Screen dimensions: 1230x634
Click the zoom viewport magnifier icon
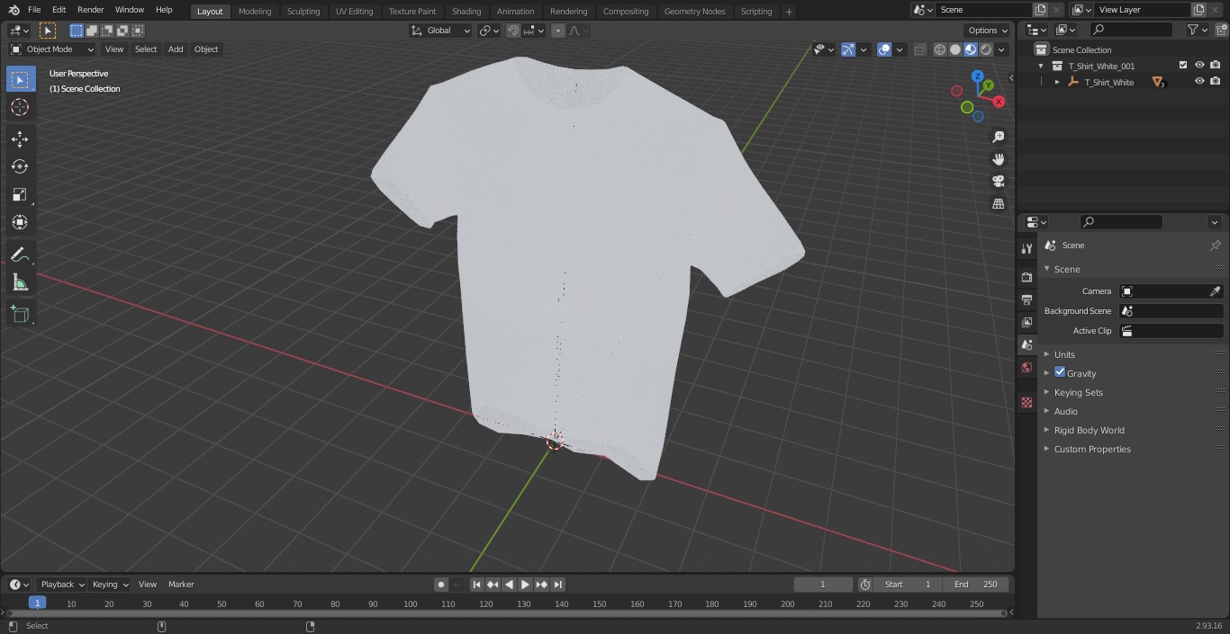click(x=998, y=137)
